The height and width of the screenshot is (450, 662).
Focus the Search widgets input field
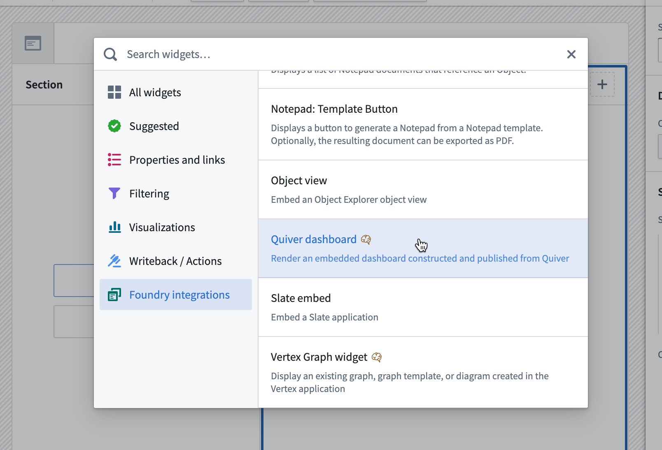(x=342, y=54)
